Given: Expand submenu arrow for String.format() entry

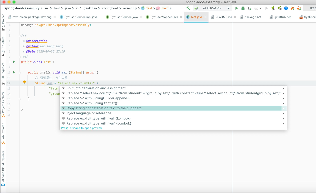Looking at the screenshot, I should [283, 103].
